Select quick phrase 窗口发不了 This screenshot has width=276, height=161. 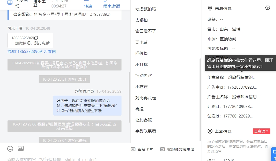click(x=146, y=31)
